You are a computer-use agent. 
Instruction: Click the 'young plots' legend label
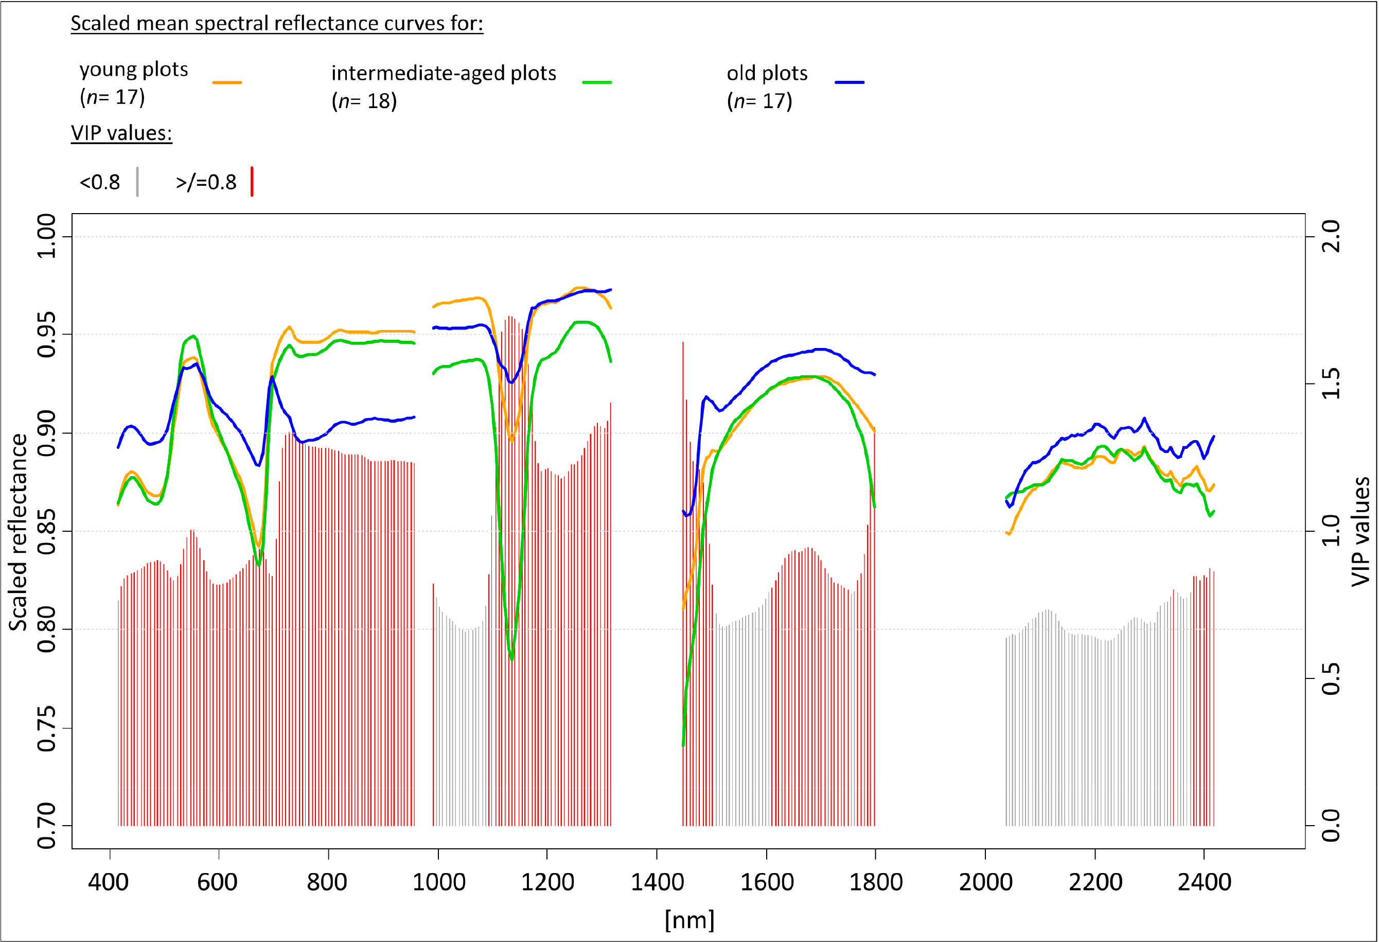click(133, 70)
